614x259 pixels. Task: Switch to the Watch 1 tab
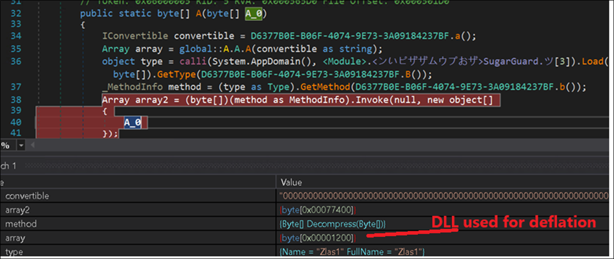[8, 166]
